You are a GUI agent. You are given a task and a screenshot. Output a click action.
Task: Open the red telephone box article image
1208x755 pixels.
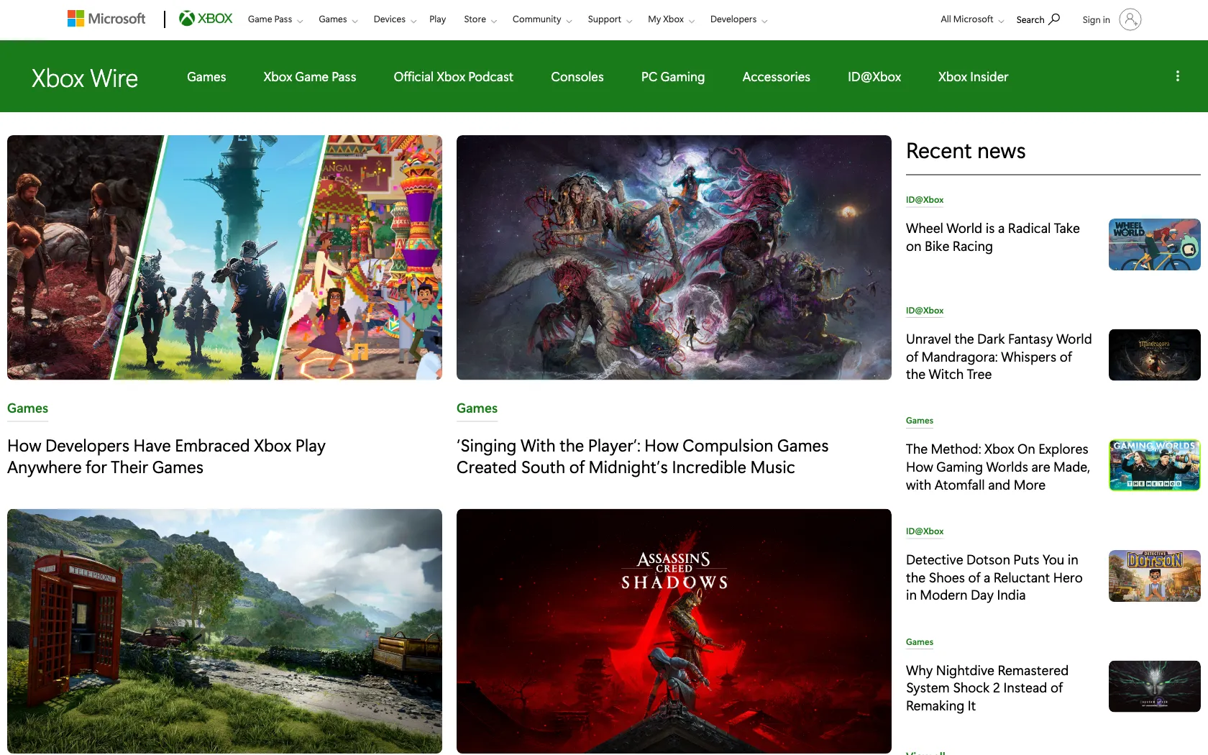pos(224,631)
